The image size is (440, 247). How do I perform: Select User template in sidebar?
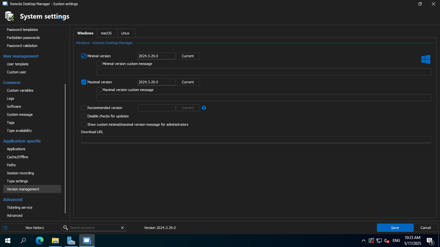click(18, 64)
